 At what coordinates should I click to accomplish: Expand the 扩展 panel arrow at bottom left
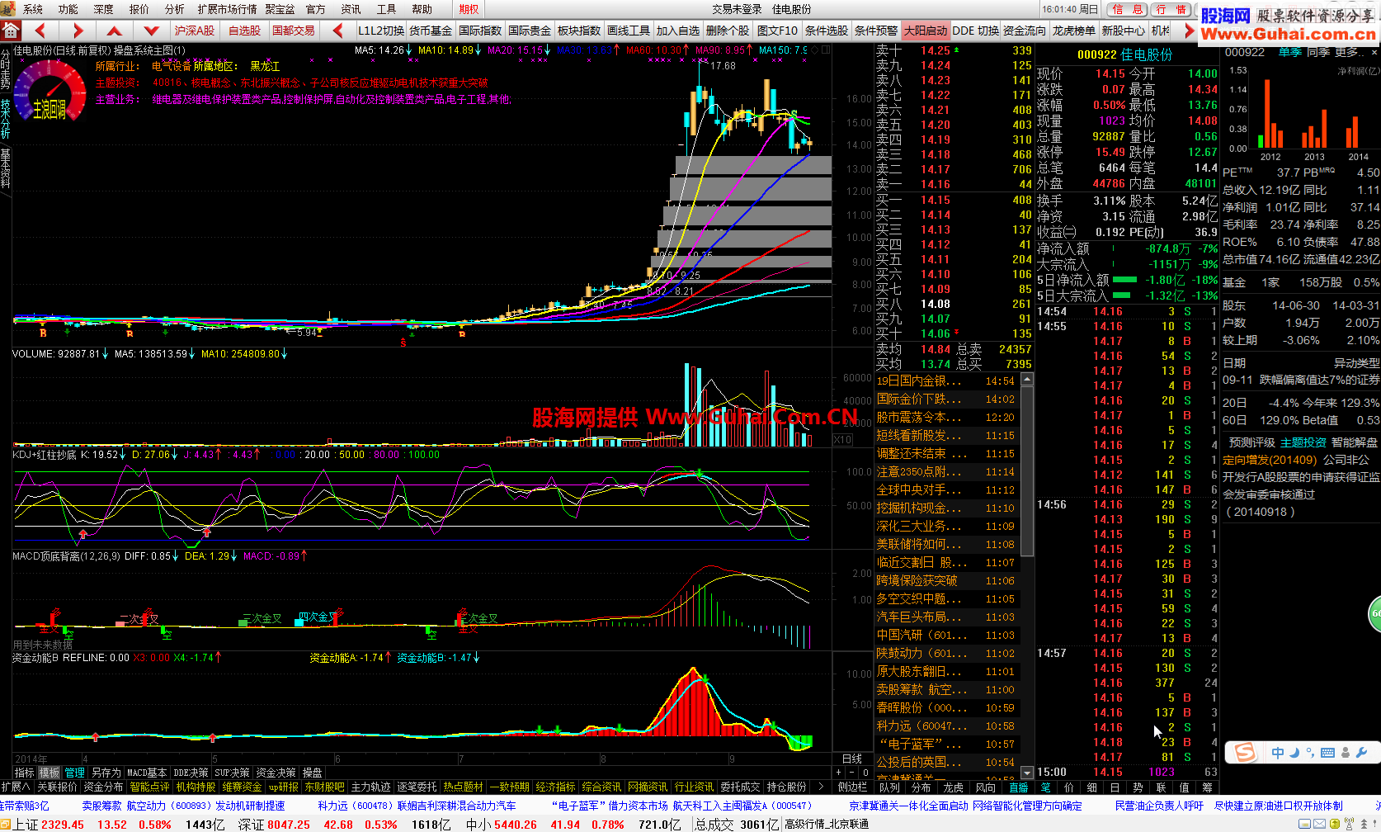(16, 787)
